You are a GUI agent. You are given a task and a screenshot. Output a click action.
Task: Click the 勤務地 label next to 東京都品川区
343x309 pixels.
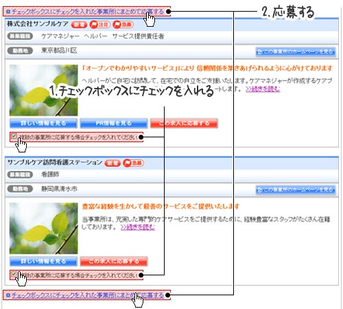click(20, 51)
